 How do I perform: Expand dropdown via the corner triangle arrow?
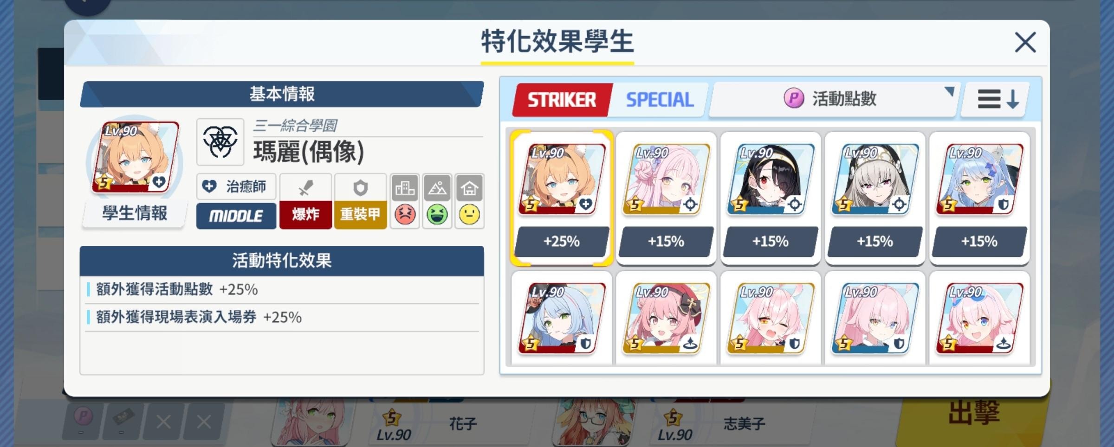949,91
